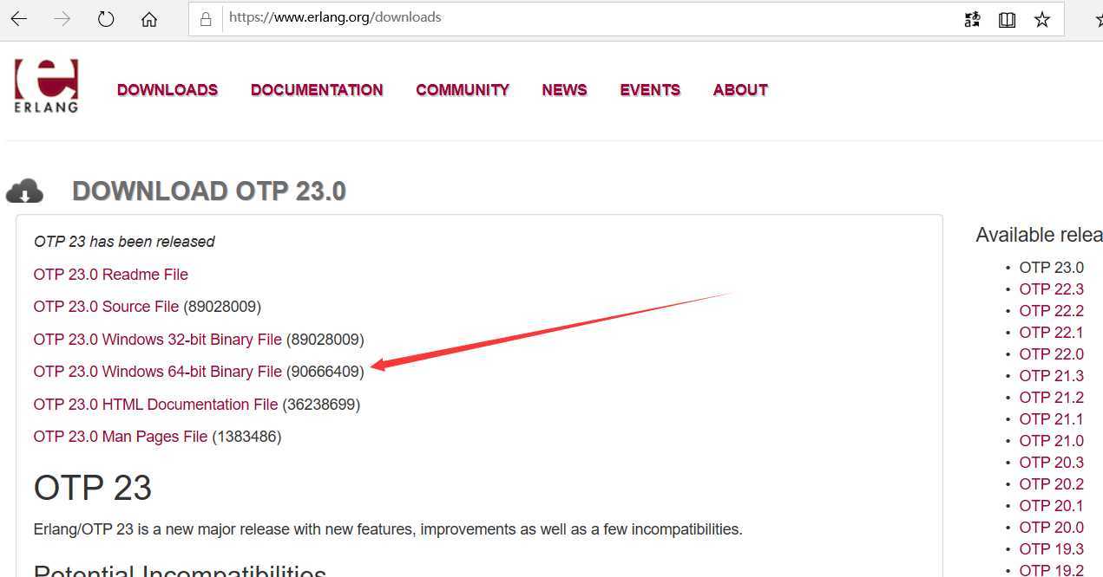
Task: Open the DOCUMENTATION menu
Action: (x=317, y=90)
